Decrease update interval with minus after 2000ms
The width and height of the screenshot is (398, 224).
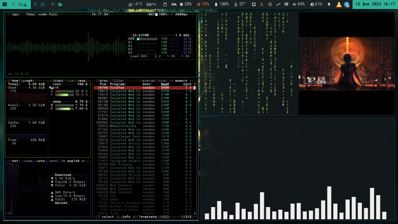click(x=191, y=14)
